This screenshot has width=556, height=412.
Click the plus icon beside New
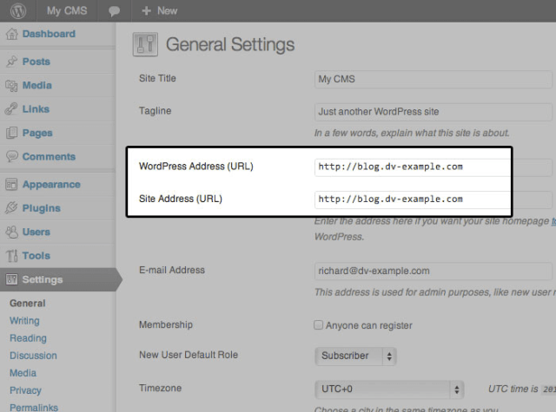(146, 11)
